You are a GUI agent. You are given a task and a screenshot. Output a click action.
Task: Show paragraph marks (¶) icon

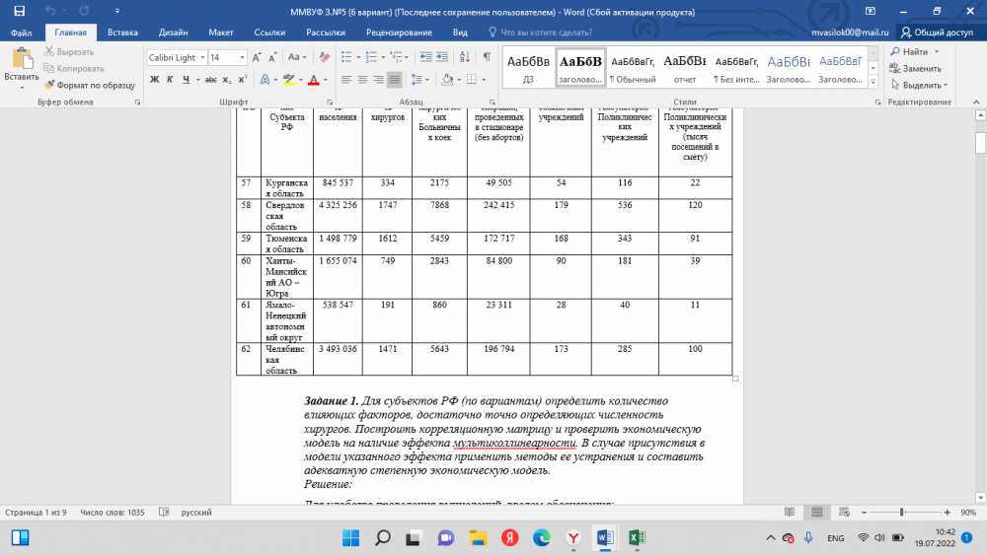[x=488, y=57]
